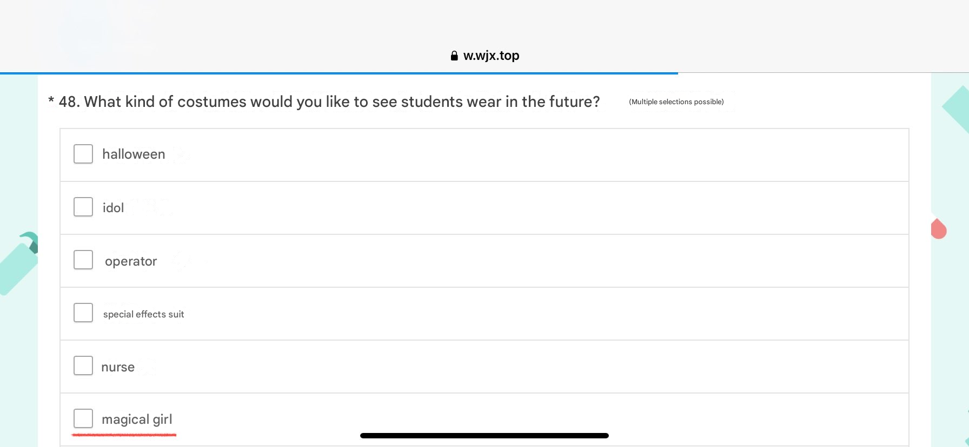Image resolution: width=969 pixels, height=447 pixels.
Task: Click the "nurse" option label text
Action: pyautogui.click(x=118, y=367)
